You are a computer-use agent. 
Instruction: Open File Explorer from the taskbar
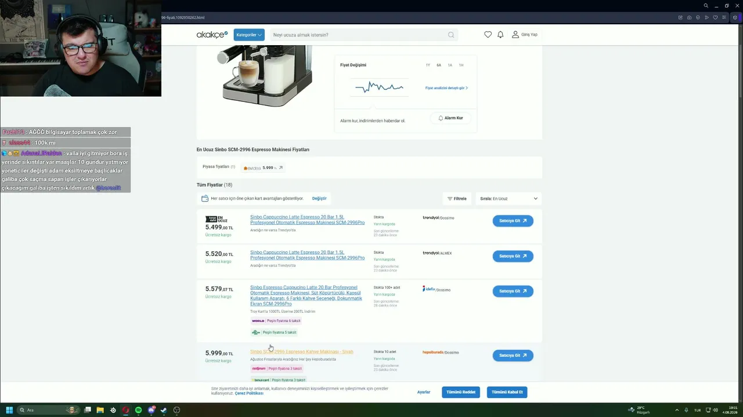[100, 410]
